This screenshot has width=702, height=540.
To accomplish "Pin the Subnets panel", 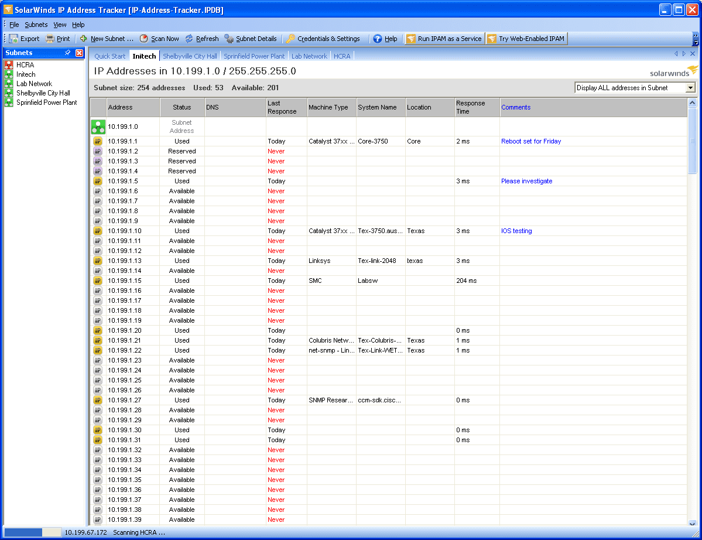I will 67,53.
